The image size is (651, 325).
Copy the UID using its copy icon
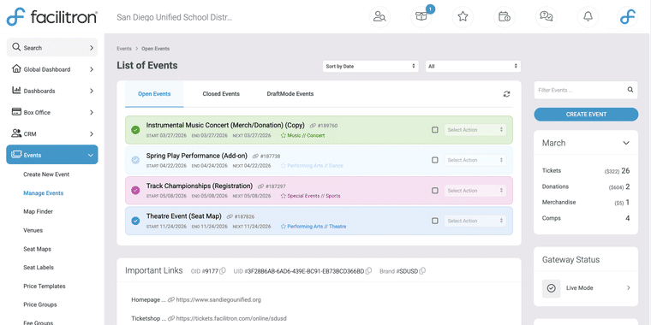click(x=368, y=271)
